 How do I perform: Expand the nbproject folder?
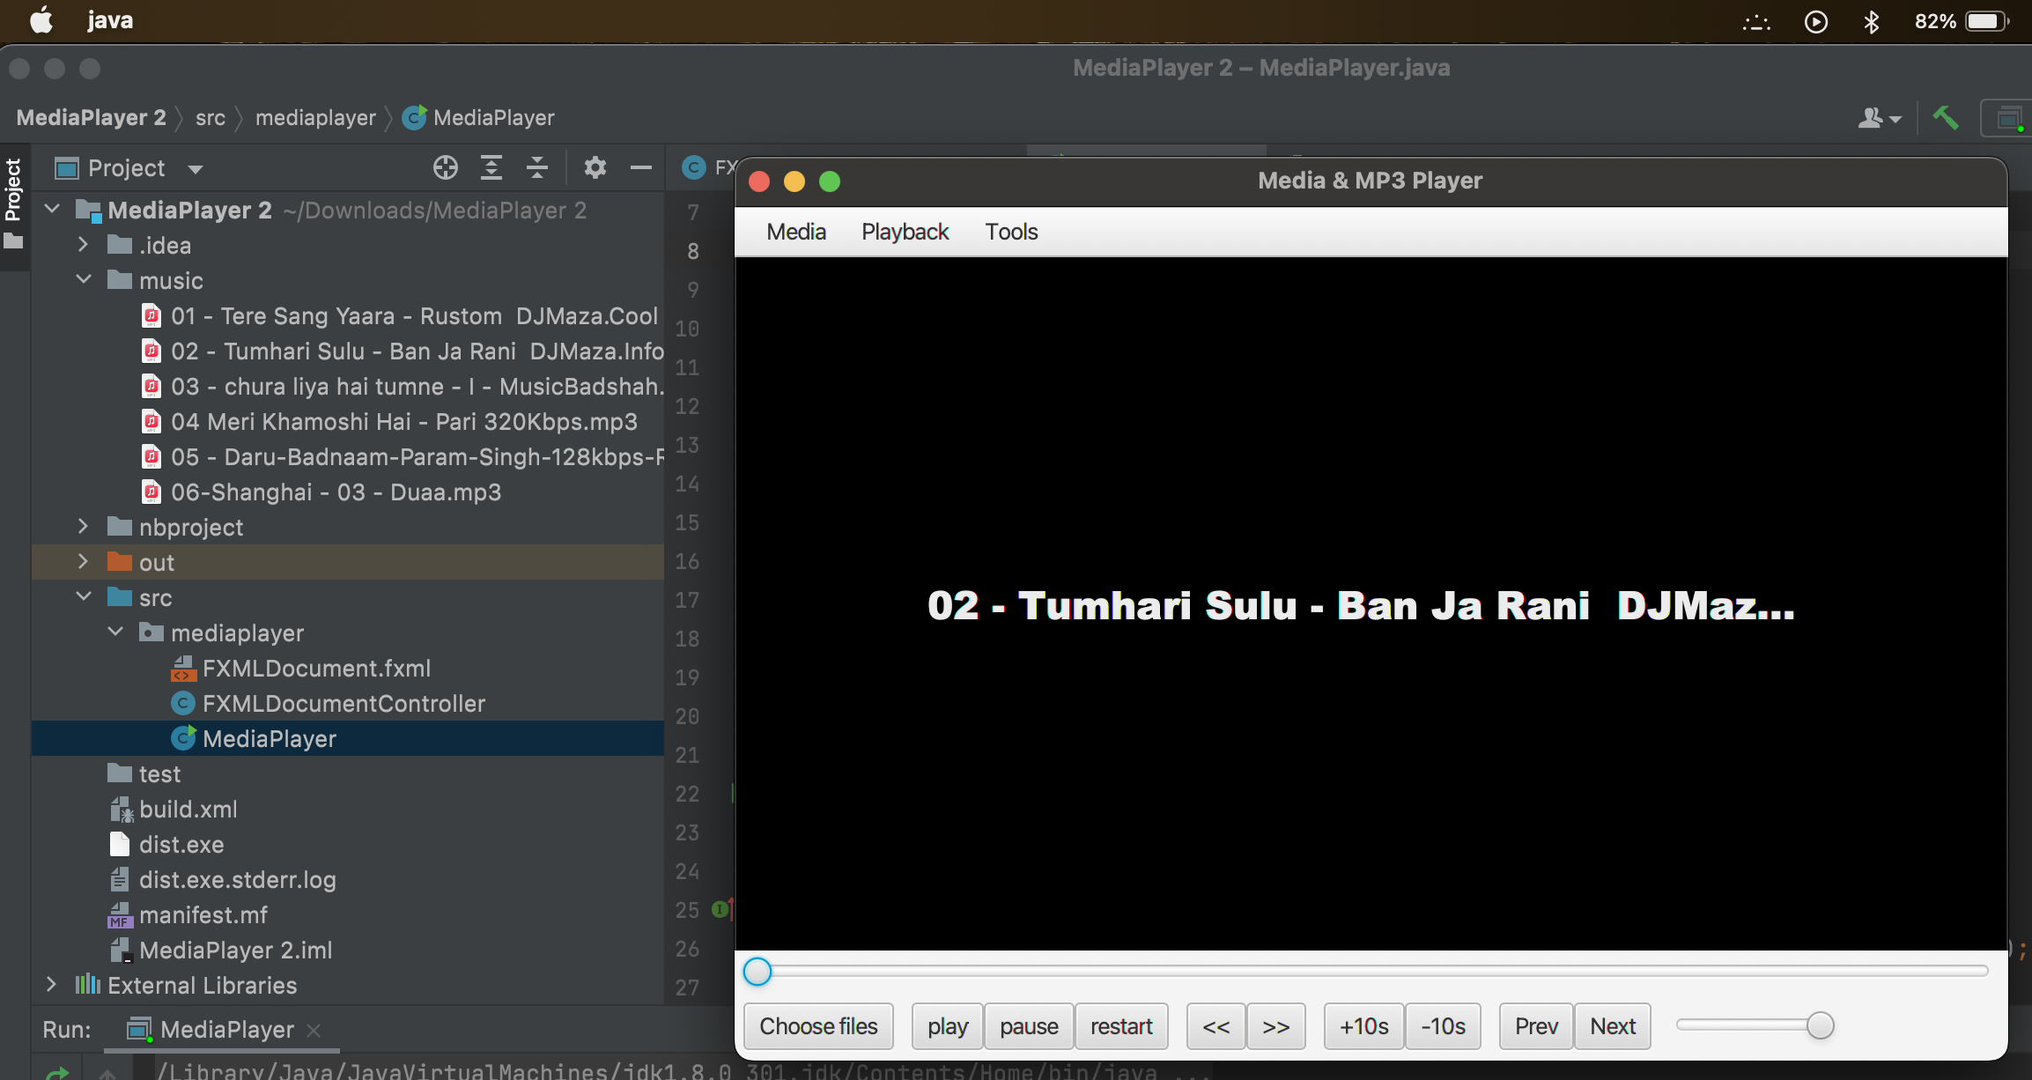83,526
